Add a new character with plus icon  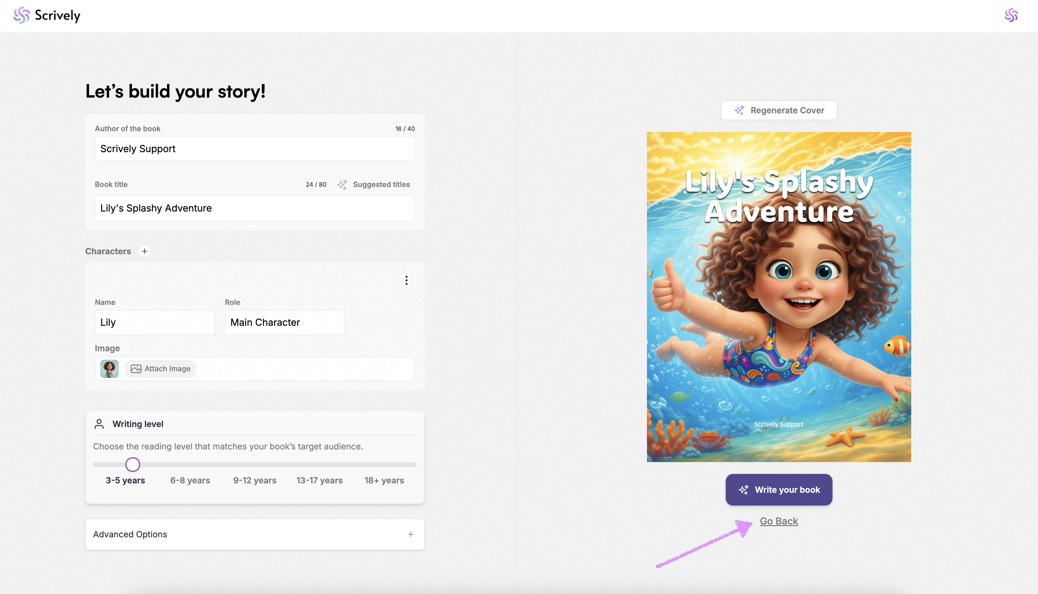[x=144, y=251]
